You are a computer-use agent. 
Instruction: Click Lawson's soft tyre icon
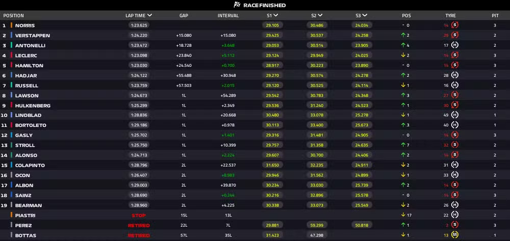[455, 95]
